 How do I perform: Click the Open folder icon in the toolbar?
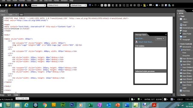coord(10,5)
